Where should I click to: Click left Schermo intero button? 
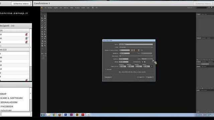point(21,4)
